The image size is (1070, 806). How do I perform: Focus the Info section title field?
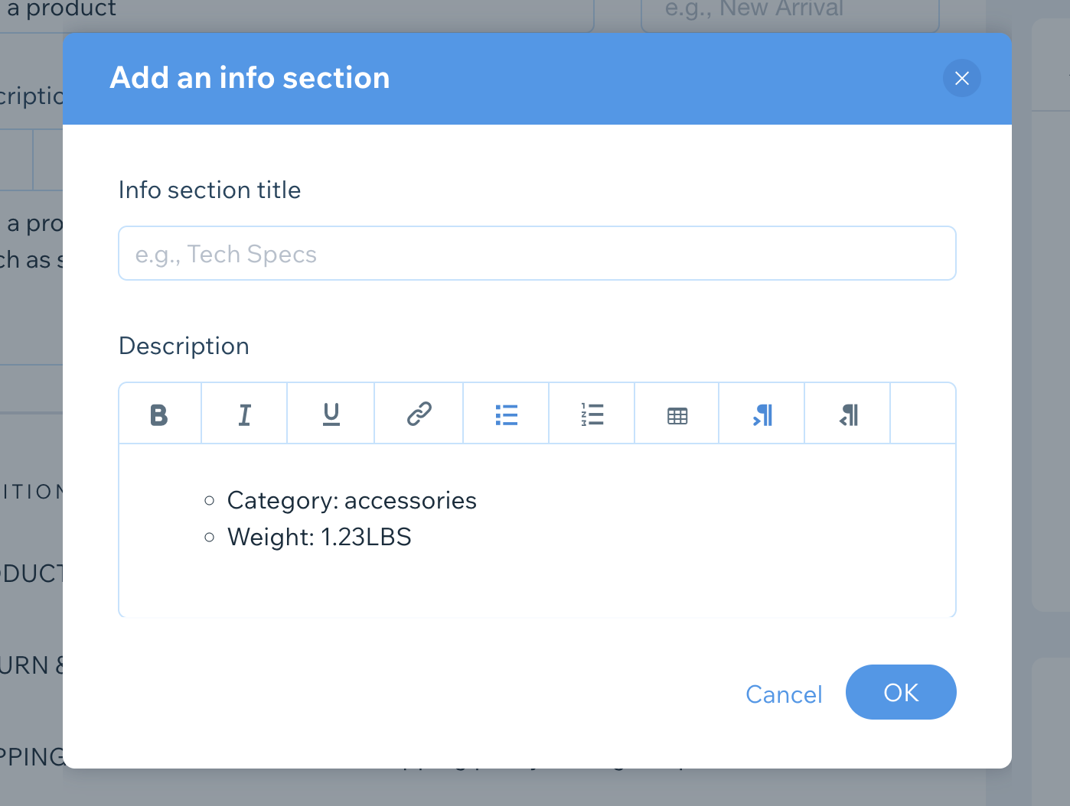537,253
